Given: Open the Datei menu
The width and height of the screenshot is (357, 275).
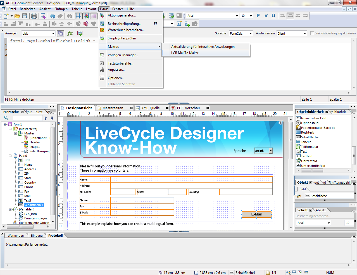Looking at the screenshot, I should pos(12,9).
